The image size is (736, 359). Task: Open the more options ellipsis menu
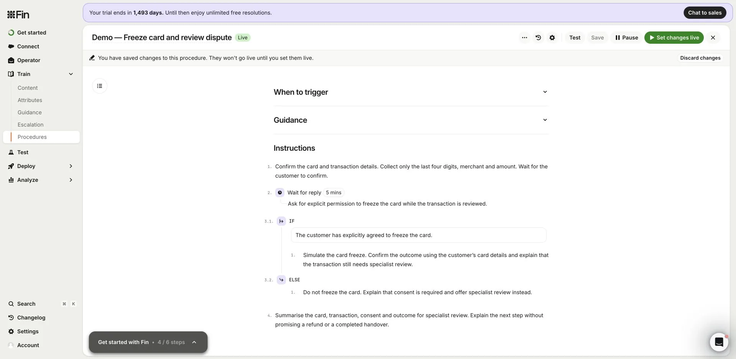(x=524, y=38)
